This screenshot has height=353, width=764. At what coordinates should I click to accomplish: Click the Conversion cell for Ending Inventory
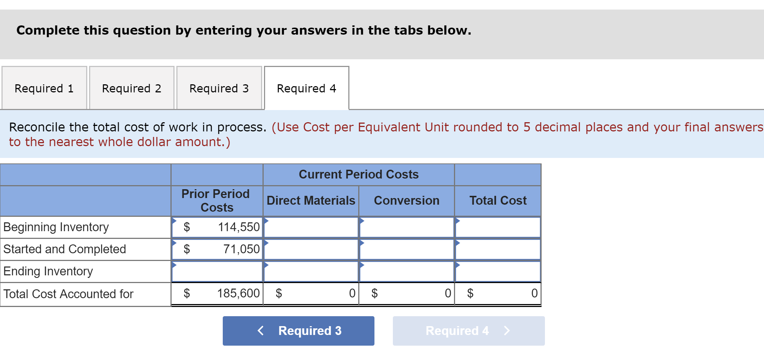[406, 271]
